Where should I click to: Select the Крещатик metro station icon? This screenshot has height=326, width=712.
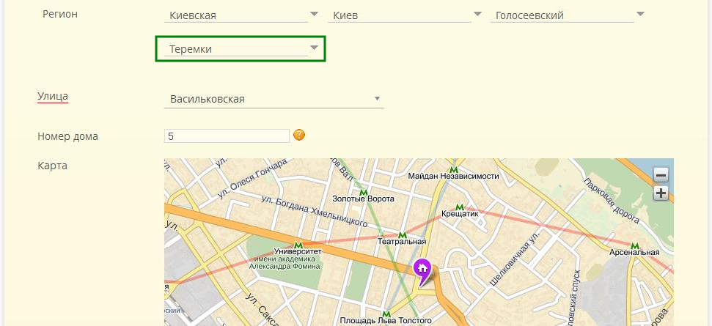pyautogui.click(x=460, y=207)
